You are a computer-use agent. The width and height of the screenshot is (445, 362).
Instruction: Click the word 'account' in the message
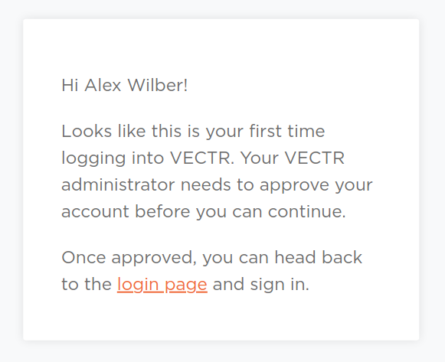pos(95,212)
